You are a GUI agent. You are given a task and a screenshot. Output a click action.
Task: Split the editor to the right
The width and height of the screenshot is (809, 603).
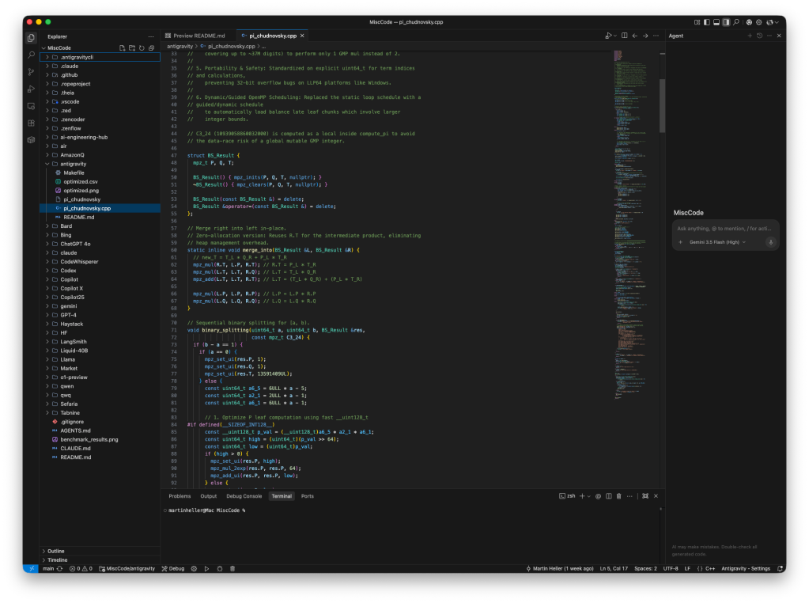point(624,36)
